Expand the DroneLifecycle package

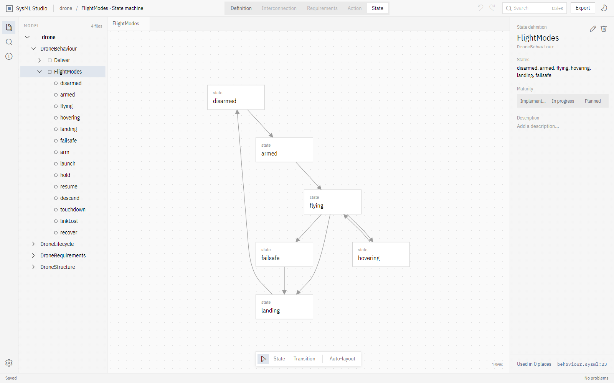pyautogui.click(x=33, y=244)
